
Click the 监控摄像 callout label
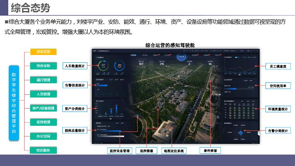146,151
